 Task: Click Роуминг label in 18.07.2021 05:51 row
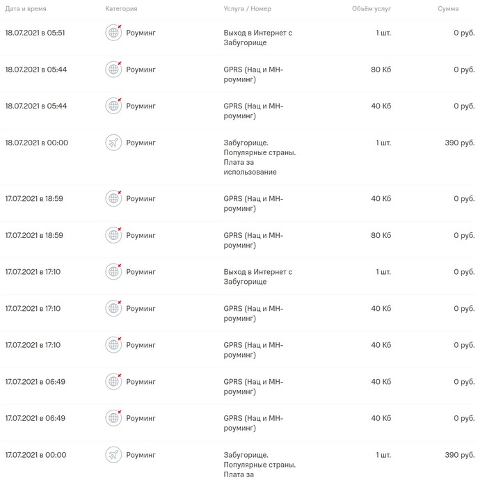pyautogui.click(x=141, y=33)
